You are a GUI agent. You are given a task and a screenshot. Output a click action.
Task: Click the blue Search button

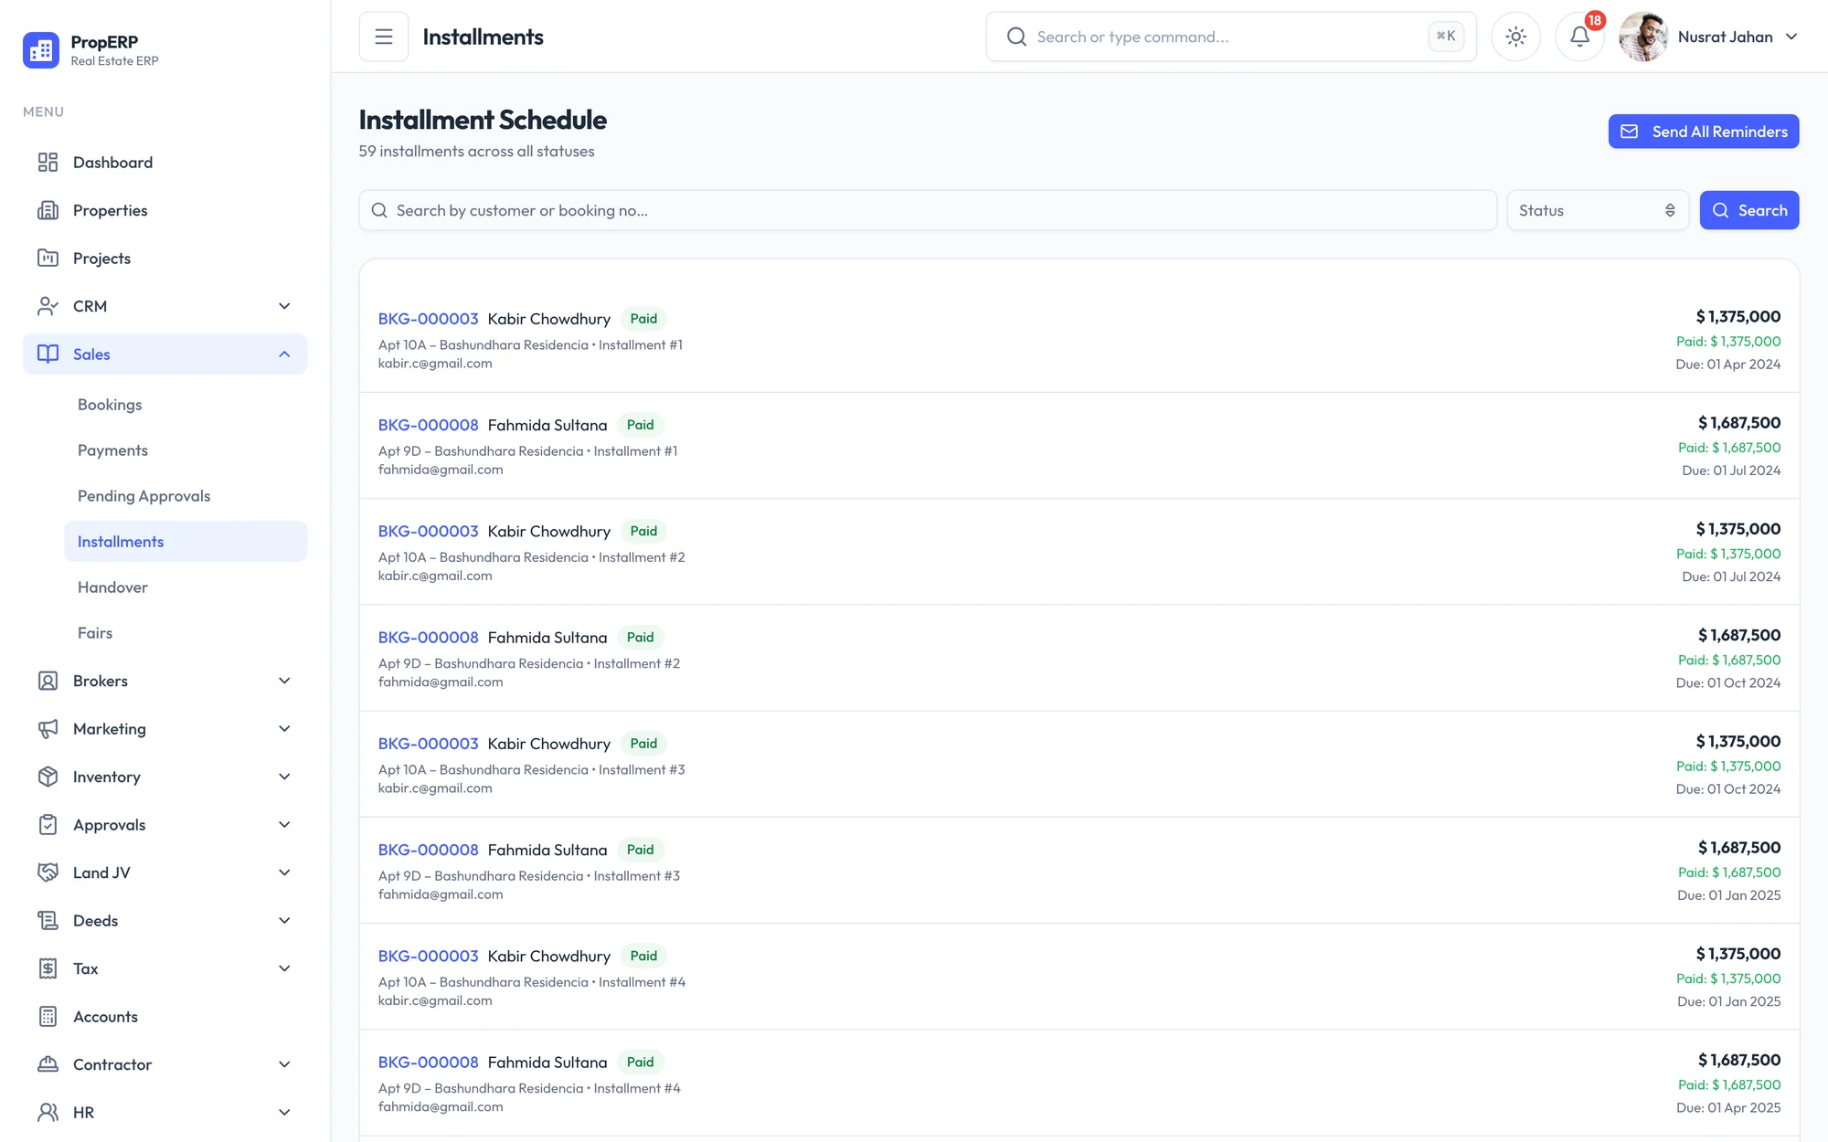pos(1749,210)
